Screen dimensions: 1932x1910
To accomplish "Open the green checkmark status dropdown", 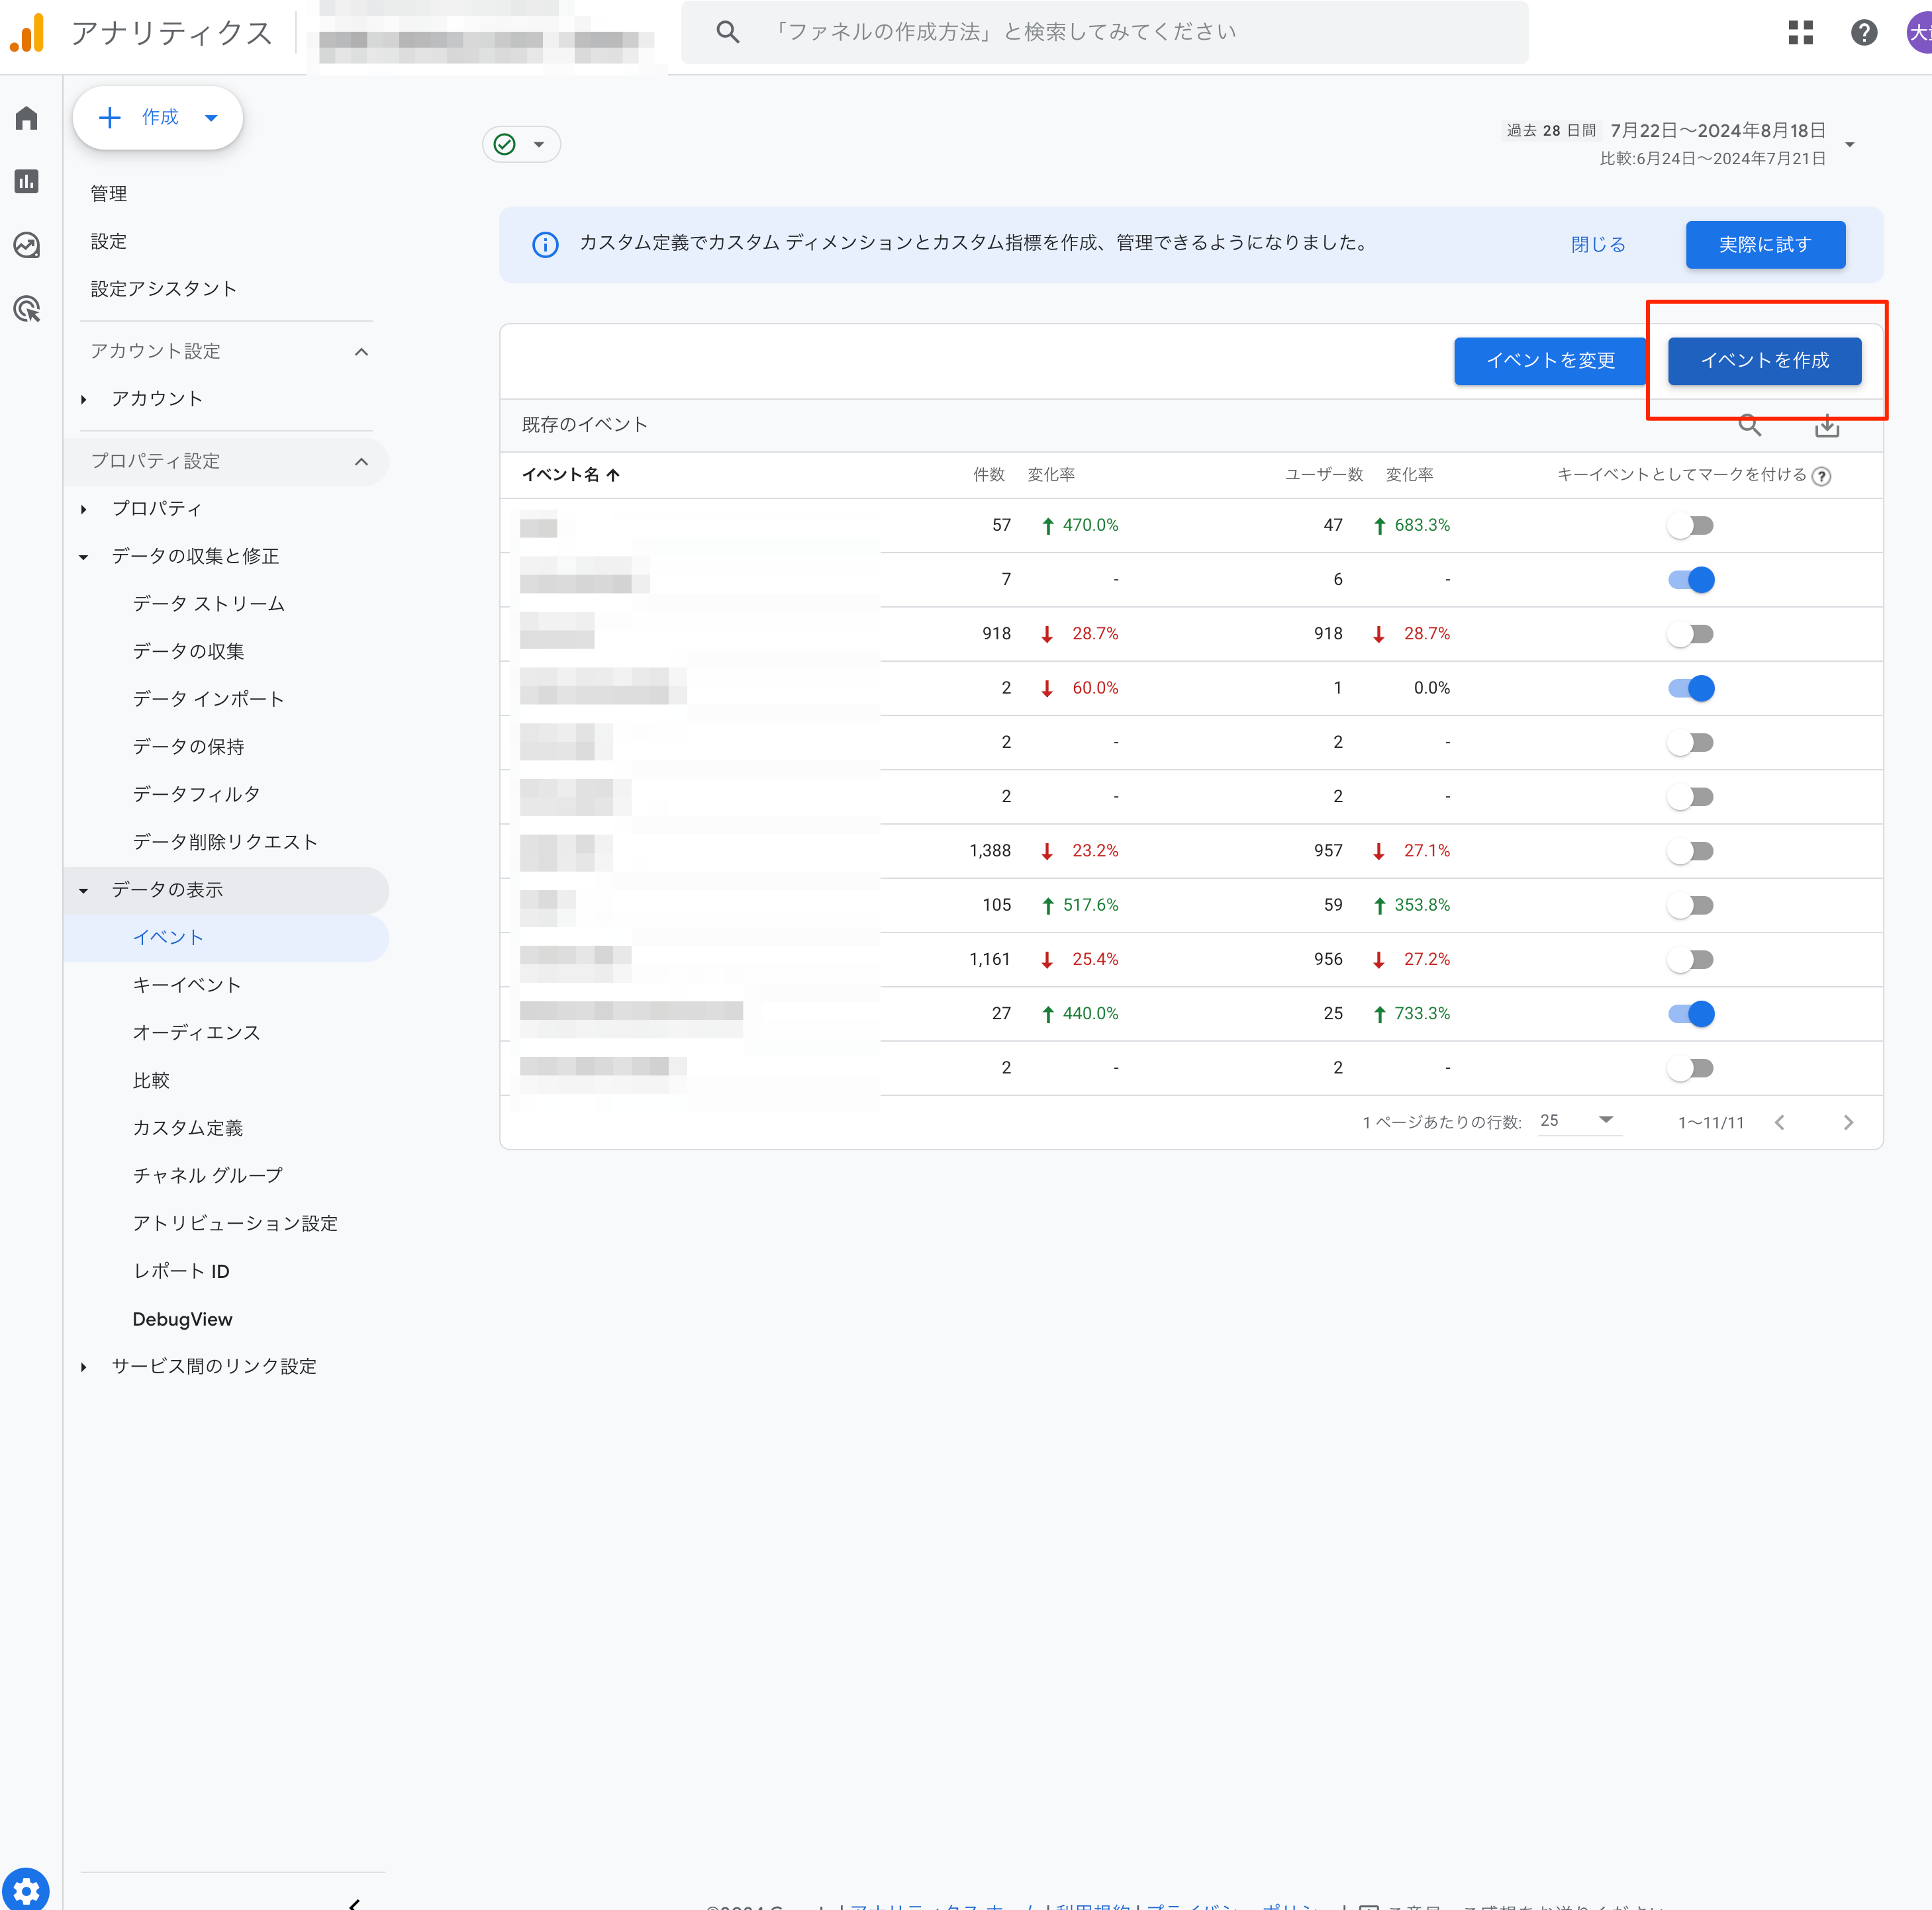I will pyautogui.click(x=521, y=145).
